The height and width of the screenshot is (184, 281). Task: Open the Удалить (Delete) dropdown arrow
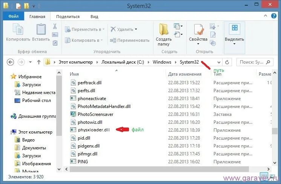(x=136, y=29)
